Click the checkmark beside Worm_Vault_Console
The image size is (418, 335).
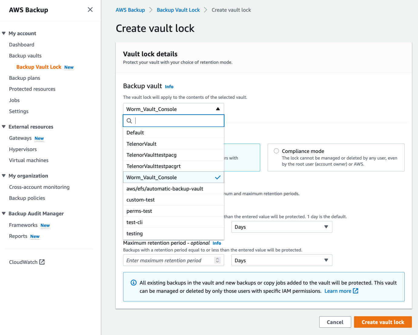pos(217,177)
